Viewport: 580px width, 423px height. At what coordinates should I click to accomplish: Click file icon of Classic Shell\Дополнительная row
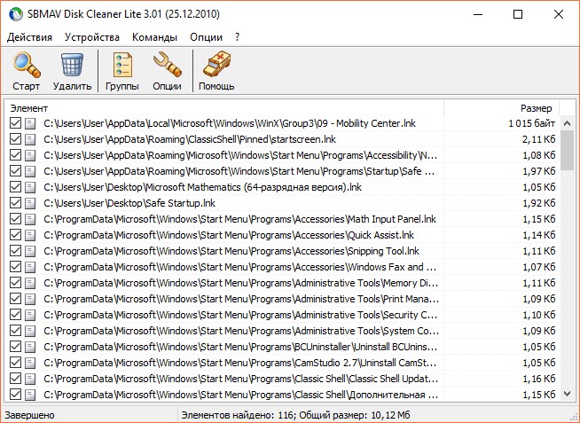[x=30, y=395]
